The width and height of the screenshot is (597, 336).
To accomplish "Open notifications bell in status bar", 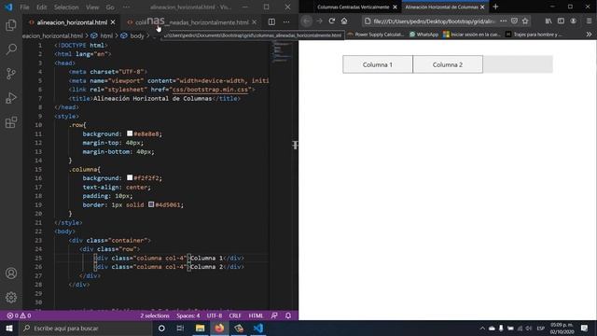I will 288,315.
